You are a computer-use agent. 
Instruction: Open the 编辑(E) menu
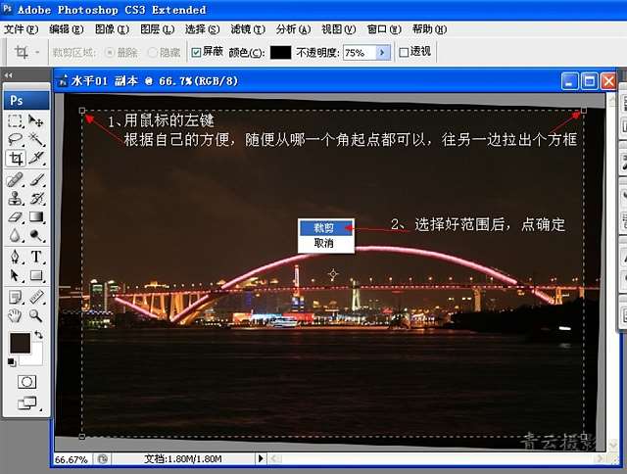point(66,29)
